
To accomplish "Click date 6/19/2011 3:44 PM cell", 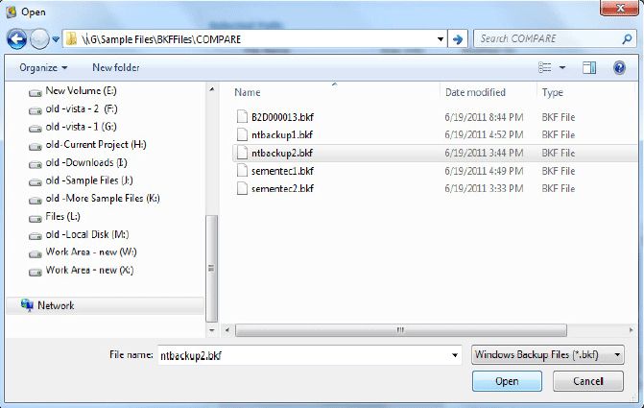I will (484, 154).
